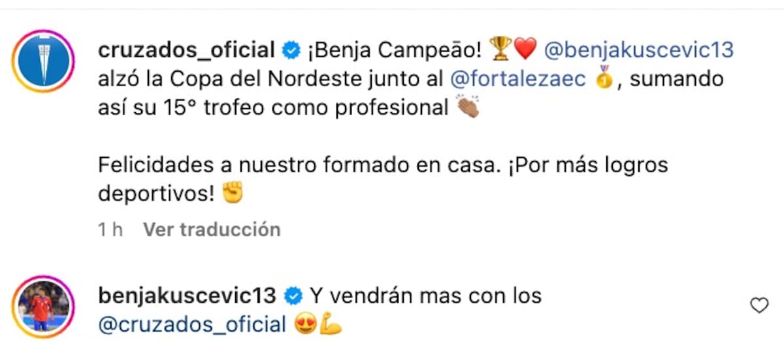Click the flexed biceps emoji in reply
784x349 pixels.
point(329,324)
